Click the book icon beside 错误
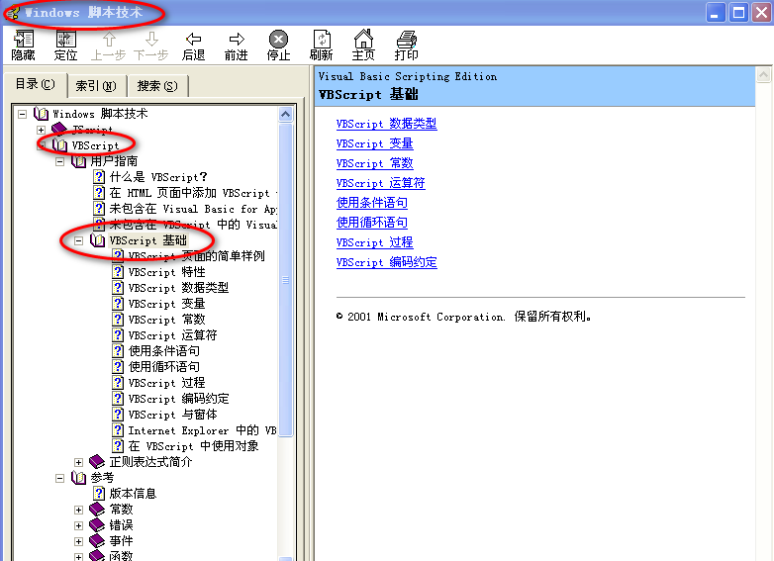 97,525
